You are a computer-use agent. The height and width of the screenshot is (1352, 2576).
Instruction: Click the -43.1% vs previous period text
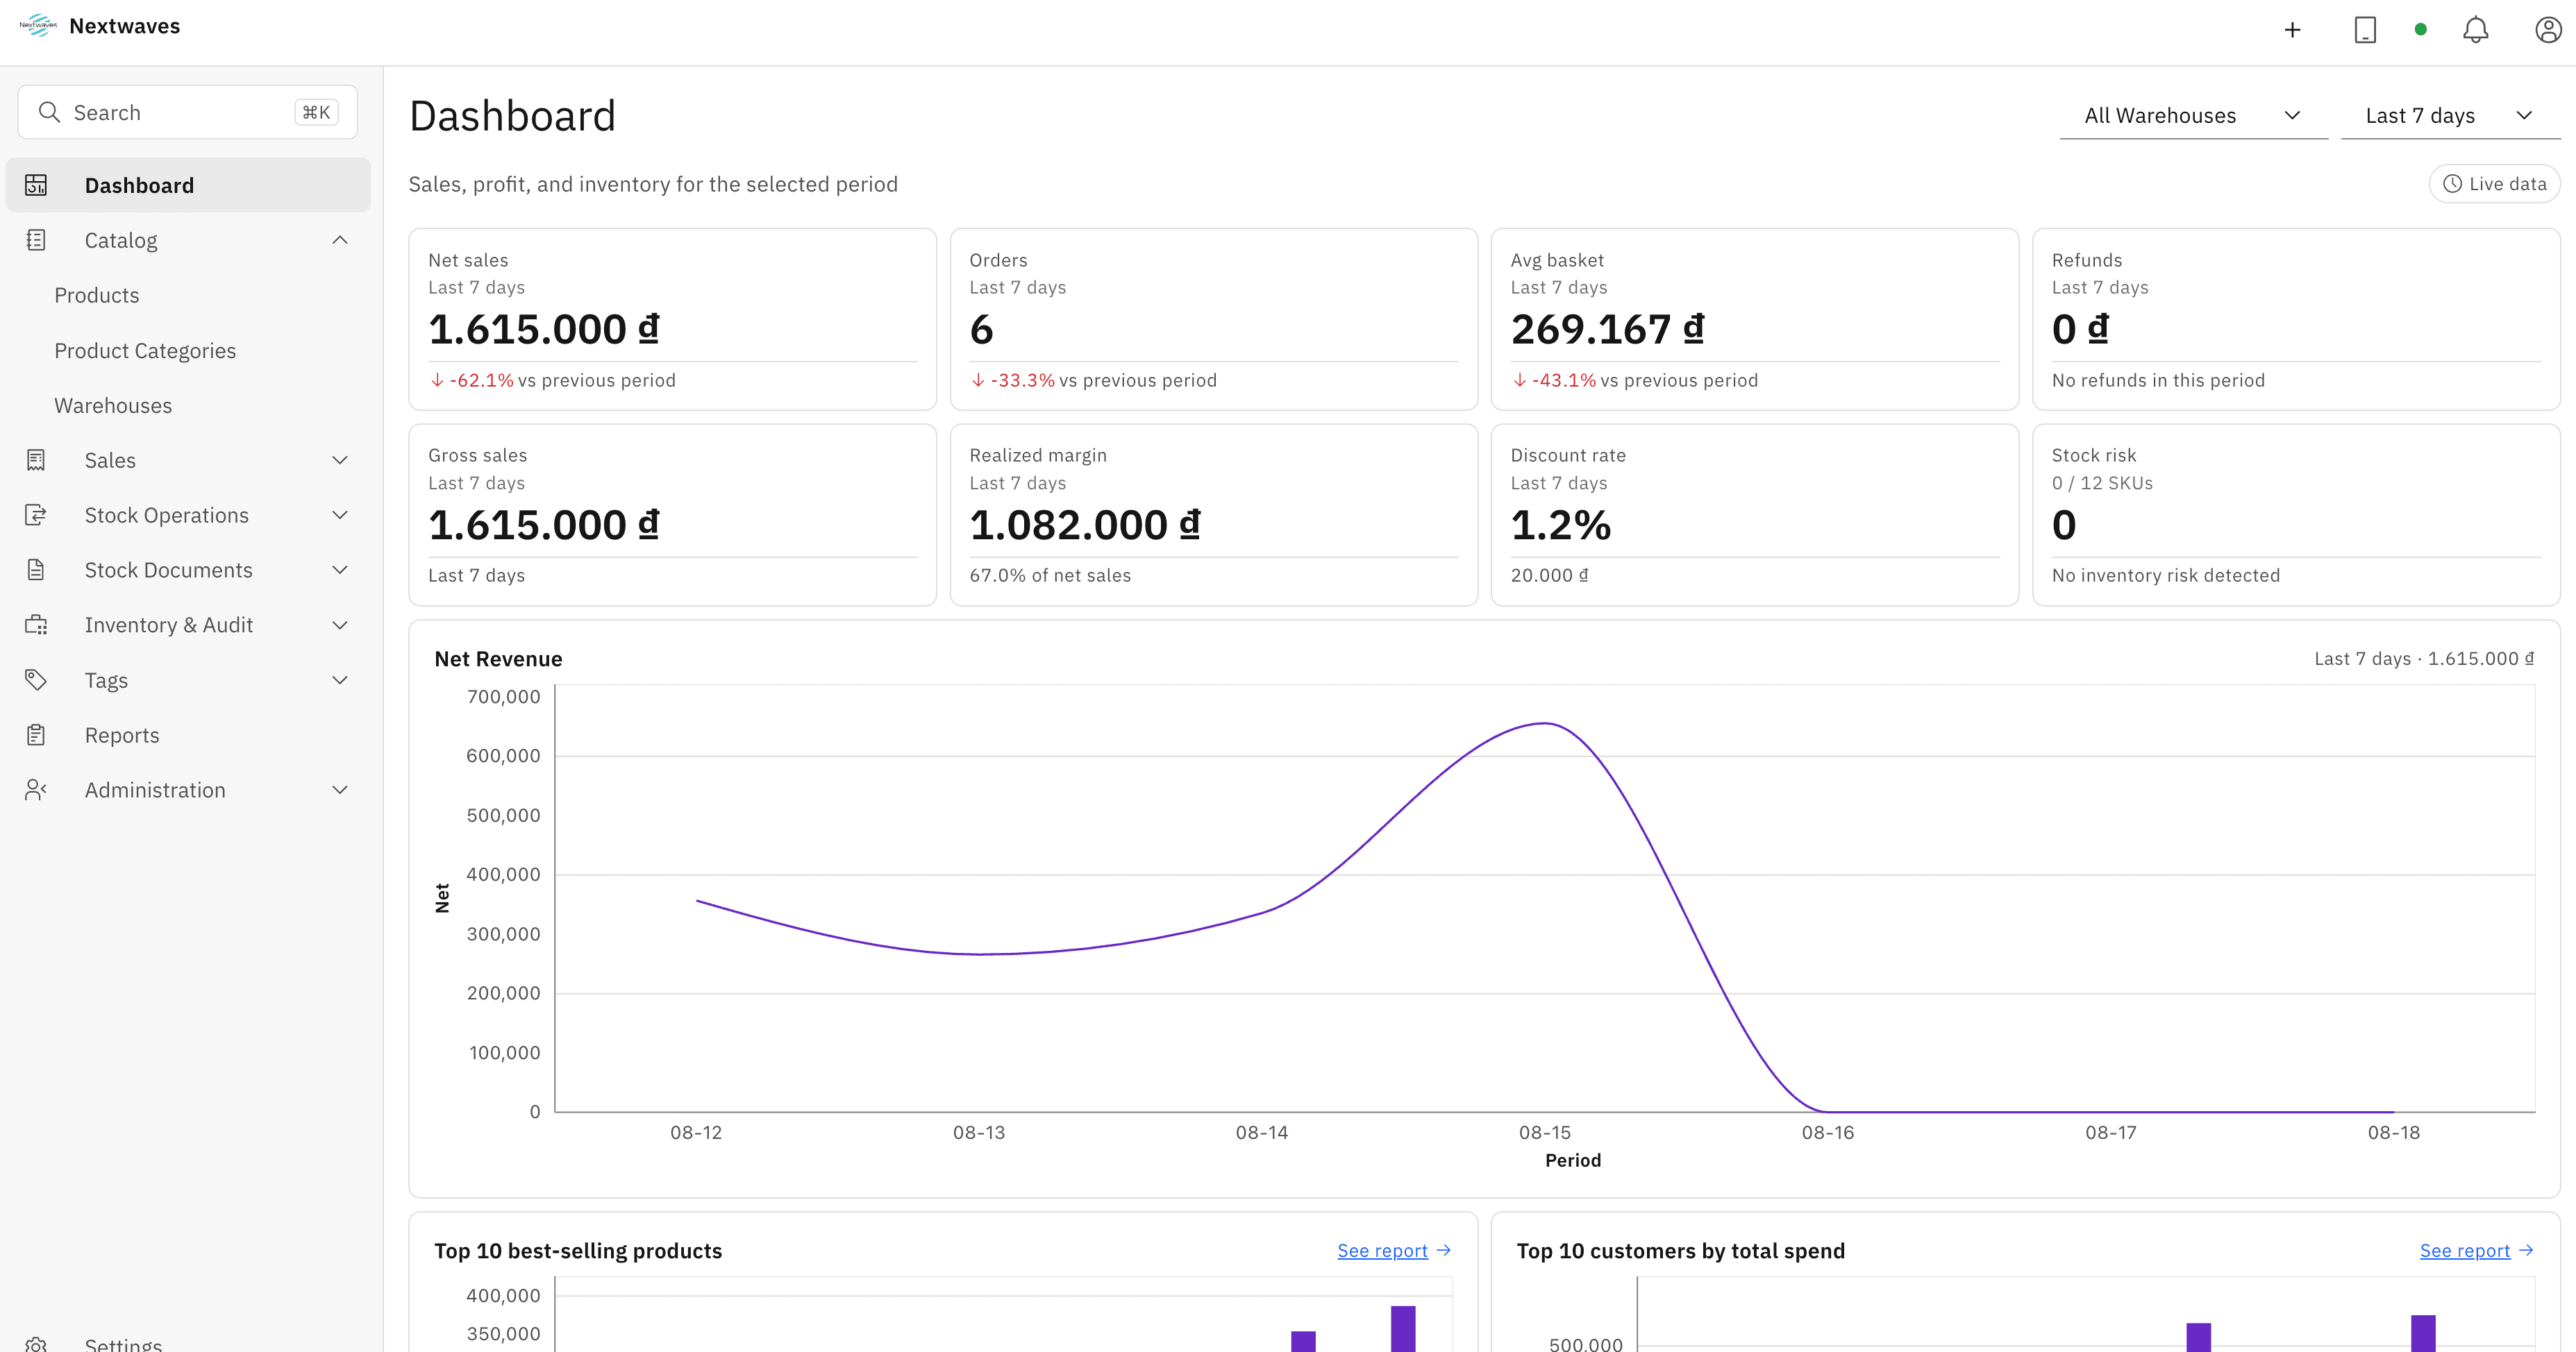click(1635, 380)
